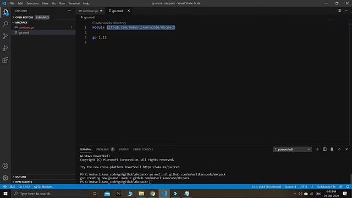Maximize the terminal panel size
The image size is (352, 198).
(339, 149)
